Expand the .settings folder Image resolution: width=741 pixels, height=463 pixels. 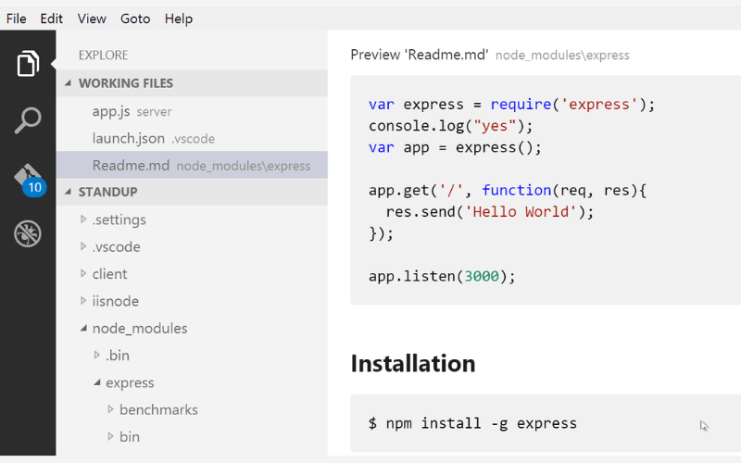click(119, 219)
